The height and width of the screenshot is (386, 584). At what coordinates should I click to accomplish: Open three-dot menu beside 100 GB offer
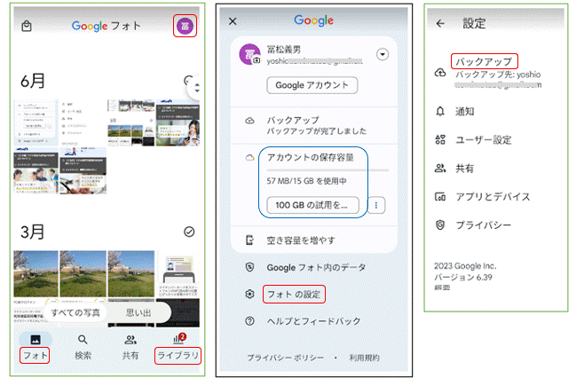pos(379,205)
